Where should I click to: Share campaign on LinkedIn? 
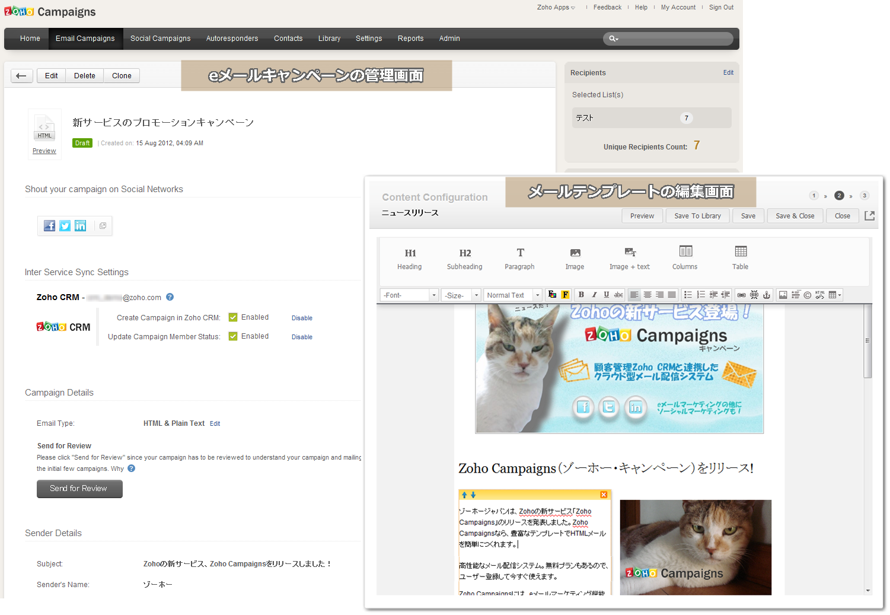point(81,226)
